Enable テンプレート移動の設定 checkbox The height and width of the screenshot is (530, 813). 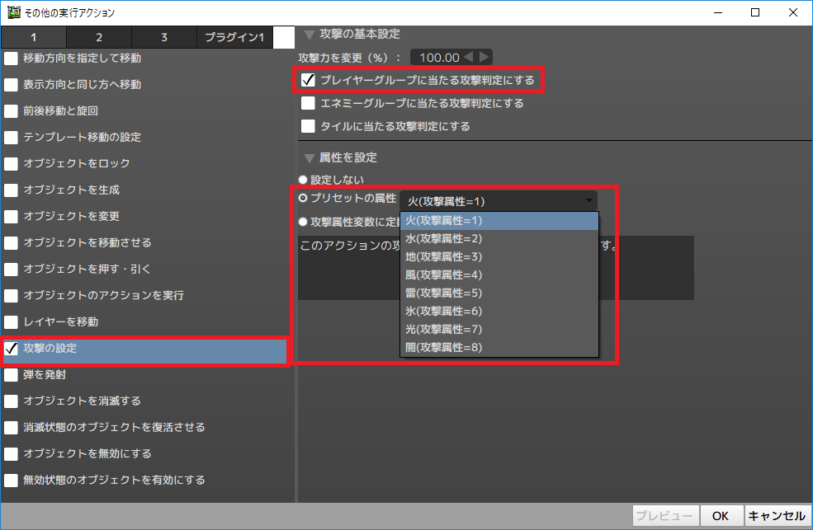(11, 137)
